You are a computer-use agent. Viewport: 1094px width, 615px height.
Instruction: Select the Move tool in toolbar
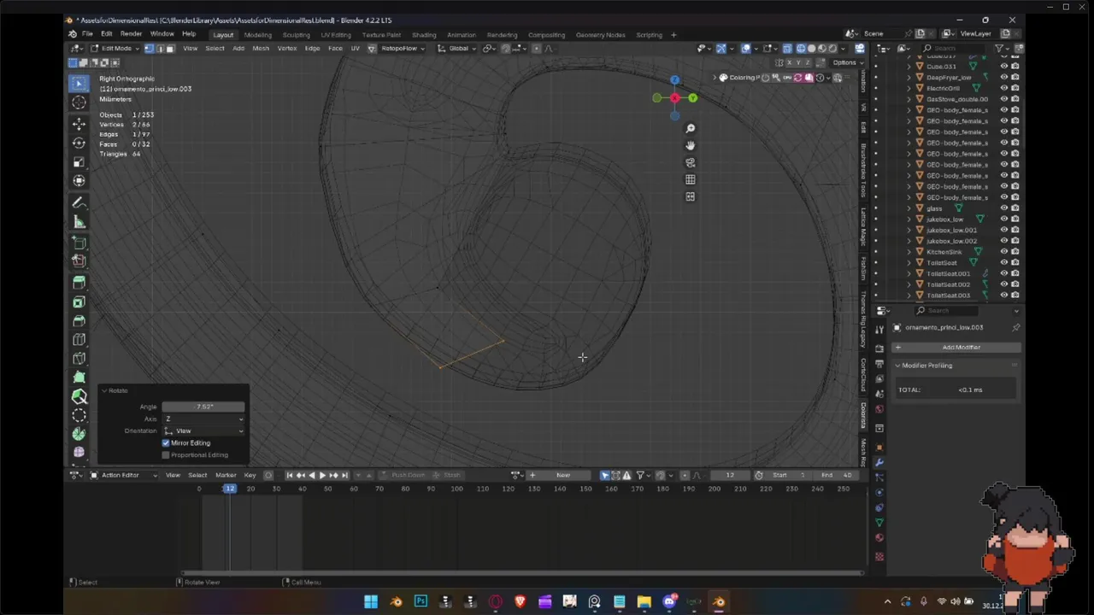79,125
